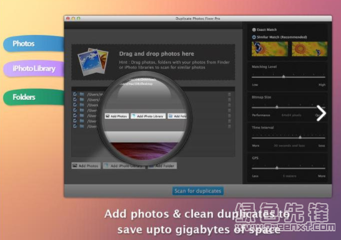Click the first sunflower sample thumbnail

click(x=270, y=49)
